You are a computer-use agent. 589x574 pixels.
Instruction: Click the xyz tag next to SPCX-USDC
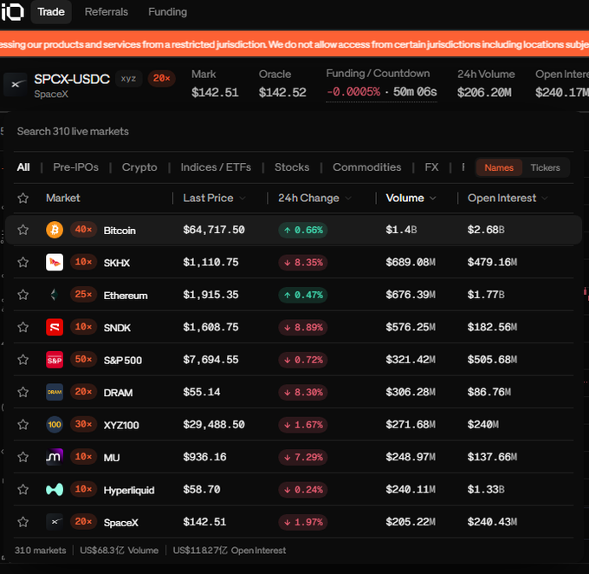[128, 78]
